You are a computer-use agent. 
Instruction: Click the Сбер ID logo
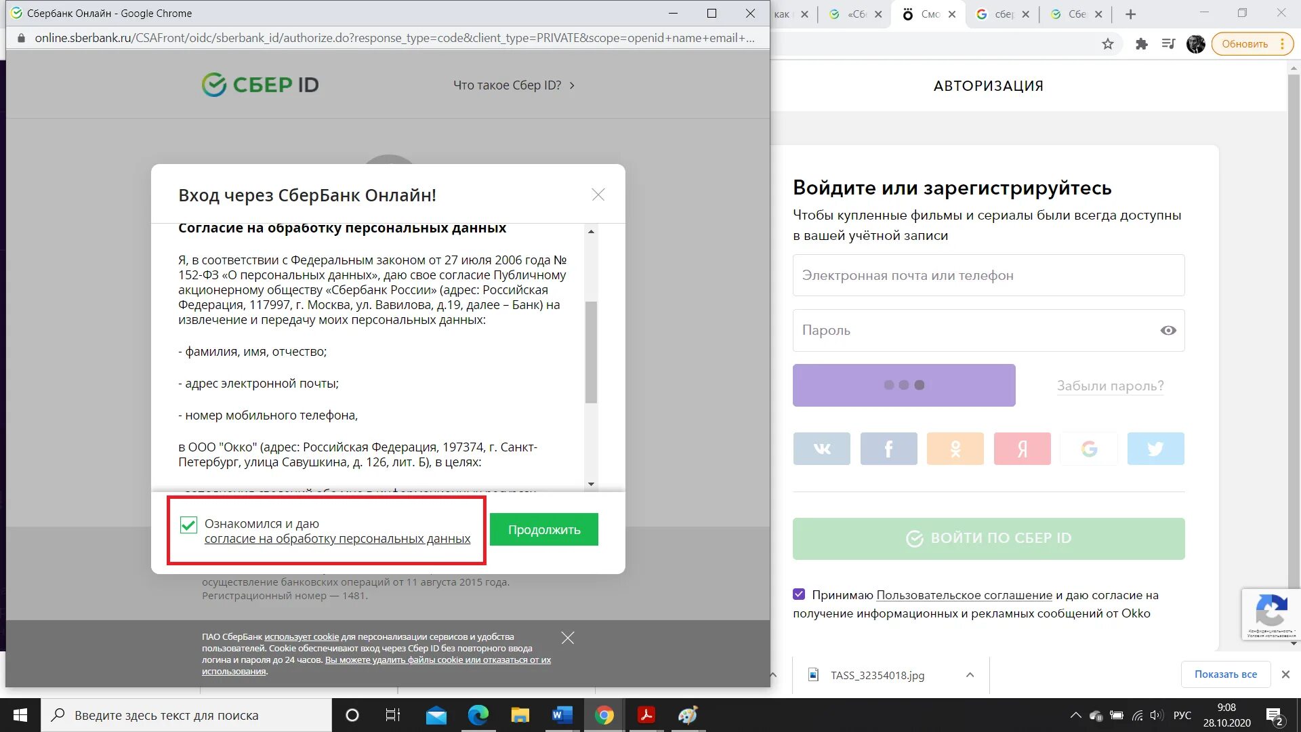point(260,85)
